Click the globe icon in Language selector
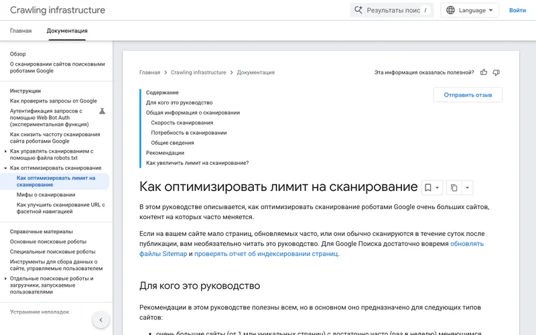 [450, 10]
